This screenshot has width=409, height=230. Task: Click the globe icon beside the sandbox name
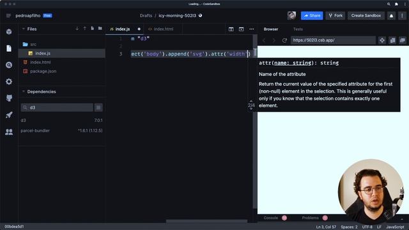tap(200, 15)
